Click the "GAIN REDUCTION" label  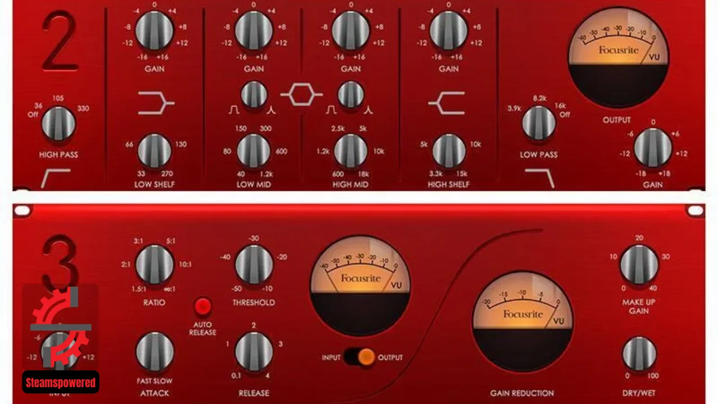click(522, 393)
